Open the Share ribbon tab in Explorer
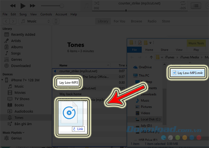This screenshot has width=209, height=148. tap(164, 50)
